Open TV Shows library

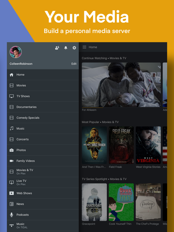pyautogui.click(x=43, y=96)
